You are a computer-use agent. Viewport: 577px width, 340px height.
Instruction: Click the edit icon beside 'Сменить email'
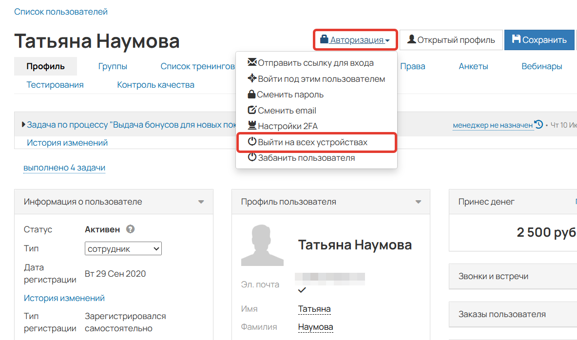pos(251,110)
